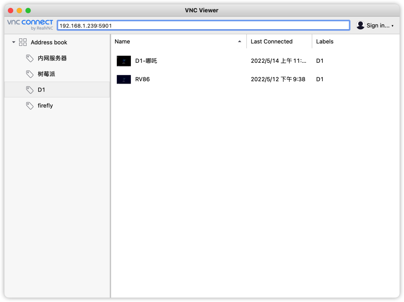Click the user avatar next to Sign in

click(360, 25)
